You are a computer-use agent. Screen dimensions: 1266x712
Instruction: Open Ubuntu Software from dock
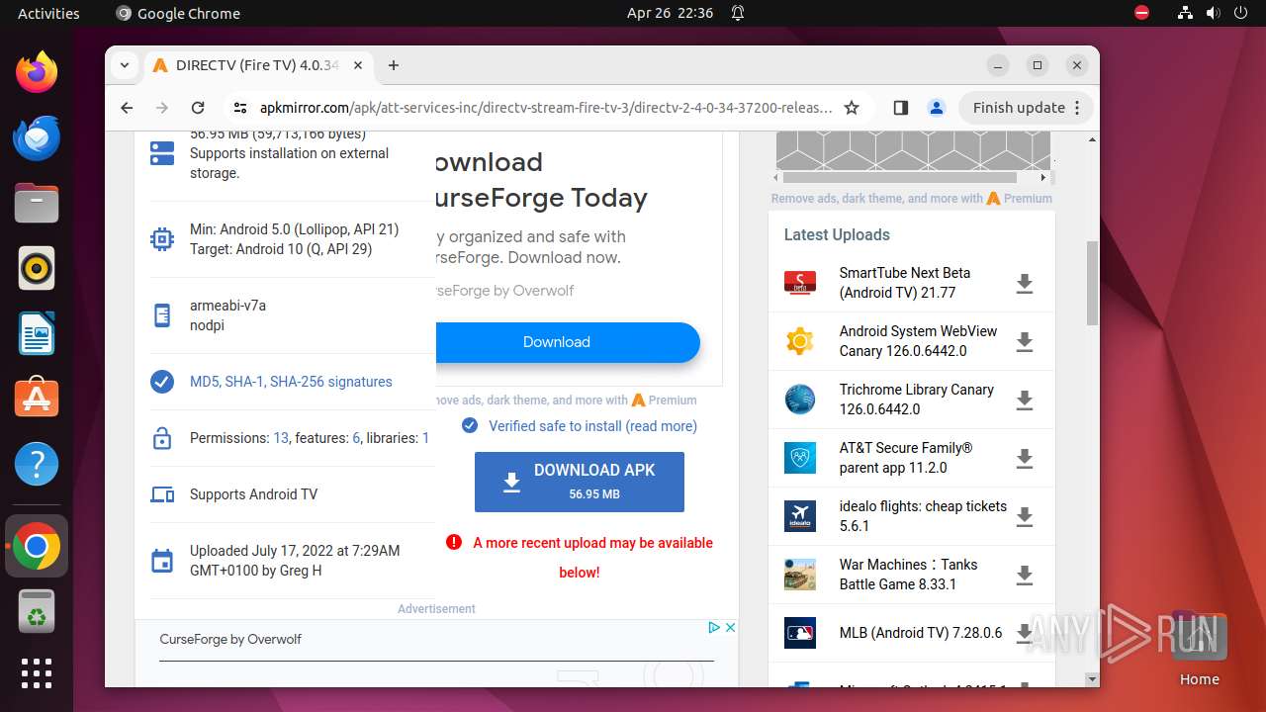[x=37, y=399]
